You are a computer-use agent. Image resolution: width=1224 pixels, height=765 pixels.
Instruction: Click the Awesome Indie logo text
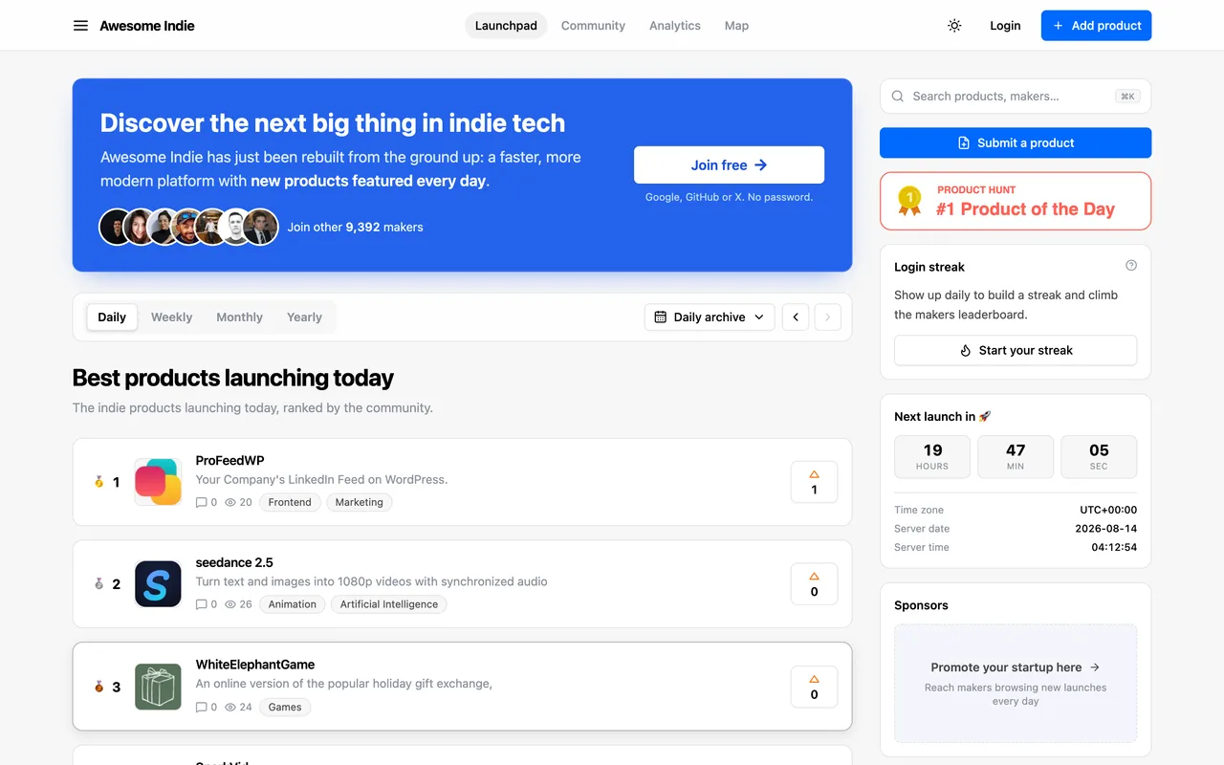[147, 26]
